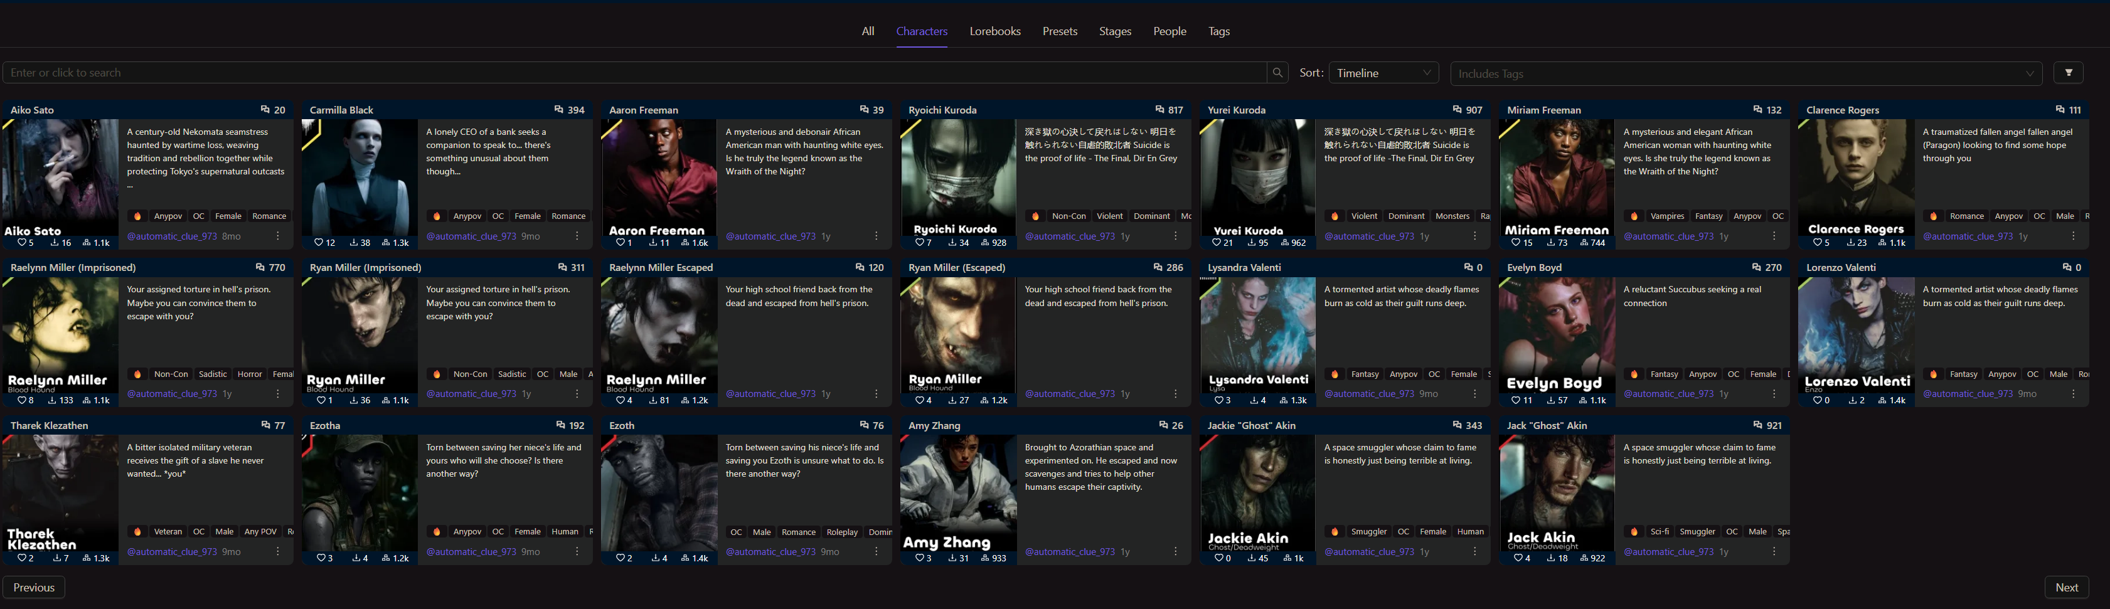Open the Includes Tags dropdown

click(1745, 73)
